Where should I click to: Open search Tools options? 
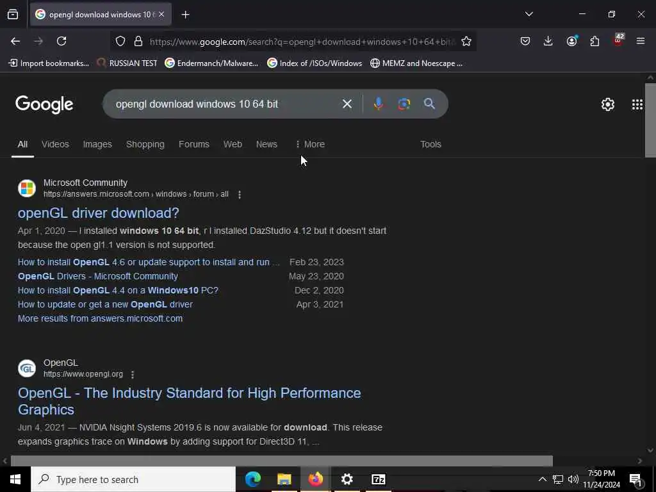(x=430, y=144)
